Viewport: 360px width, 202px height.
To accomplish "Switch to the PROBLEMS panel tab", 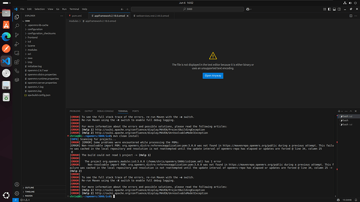I will [x=75, y=111].
